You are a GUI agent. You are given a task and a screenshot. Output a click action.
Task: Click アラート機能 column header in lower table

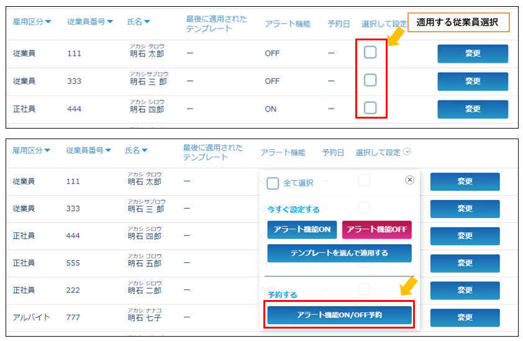283,152
